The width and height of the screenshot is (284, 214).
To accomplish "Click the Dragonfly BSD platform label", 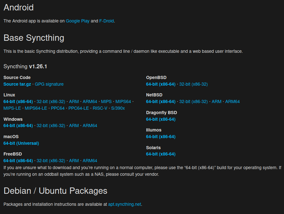I will click(x=162, y=113).
